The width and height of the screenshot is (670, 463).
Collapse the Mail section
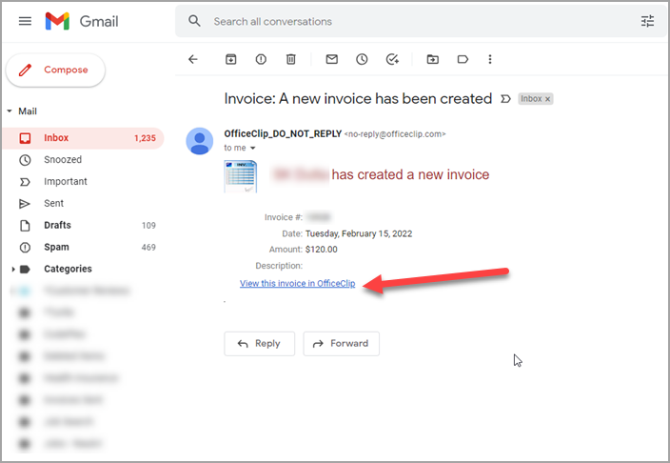(10, 111)
